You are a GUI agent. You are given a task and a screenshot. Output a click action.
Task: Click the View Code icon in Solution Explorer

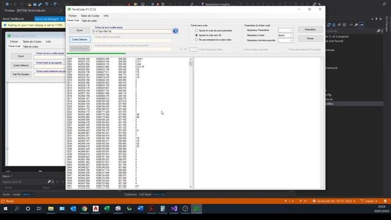point(351,25)
